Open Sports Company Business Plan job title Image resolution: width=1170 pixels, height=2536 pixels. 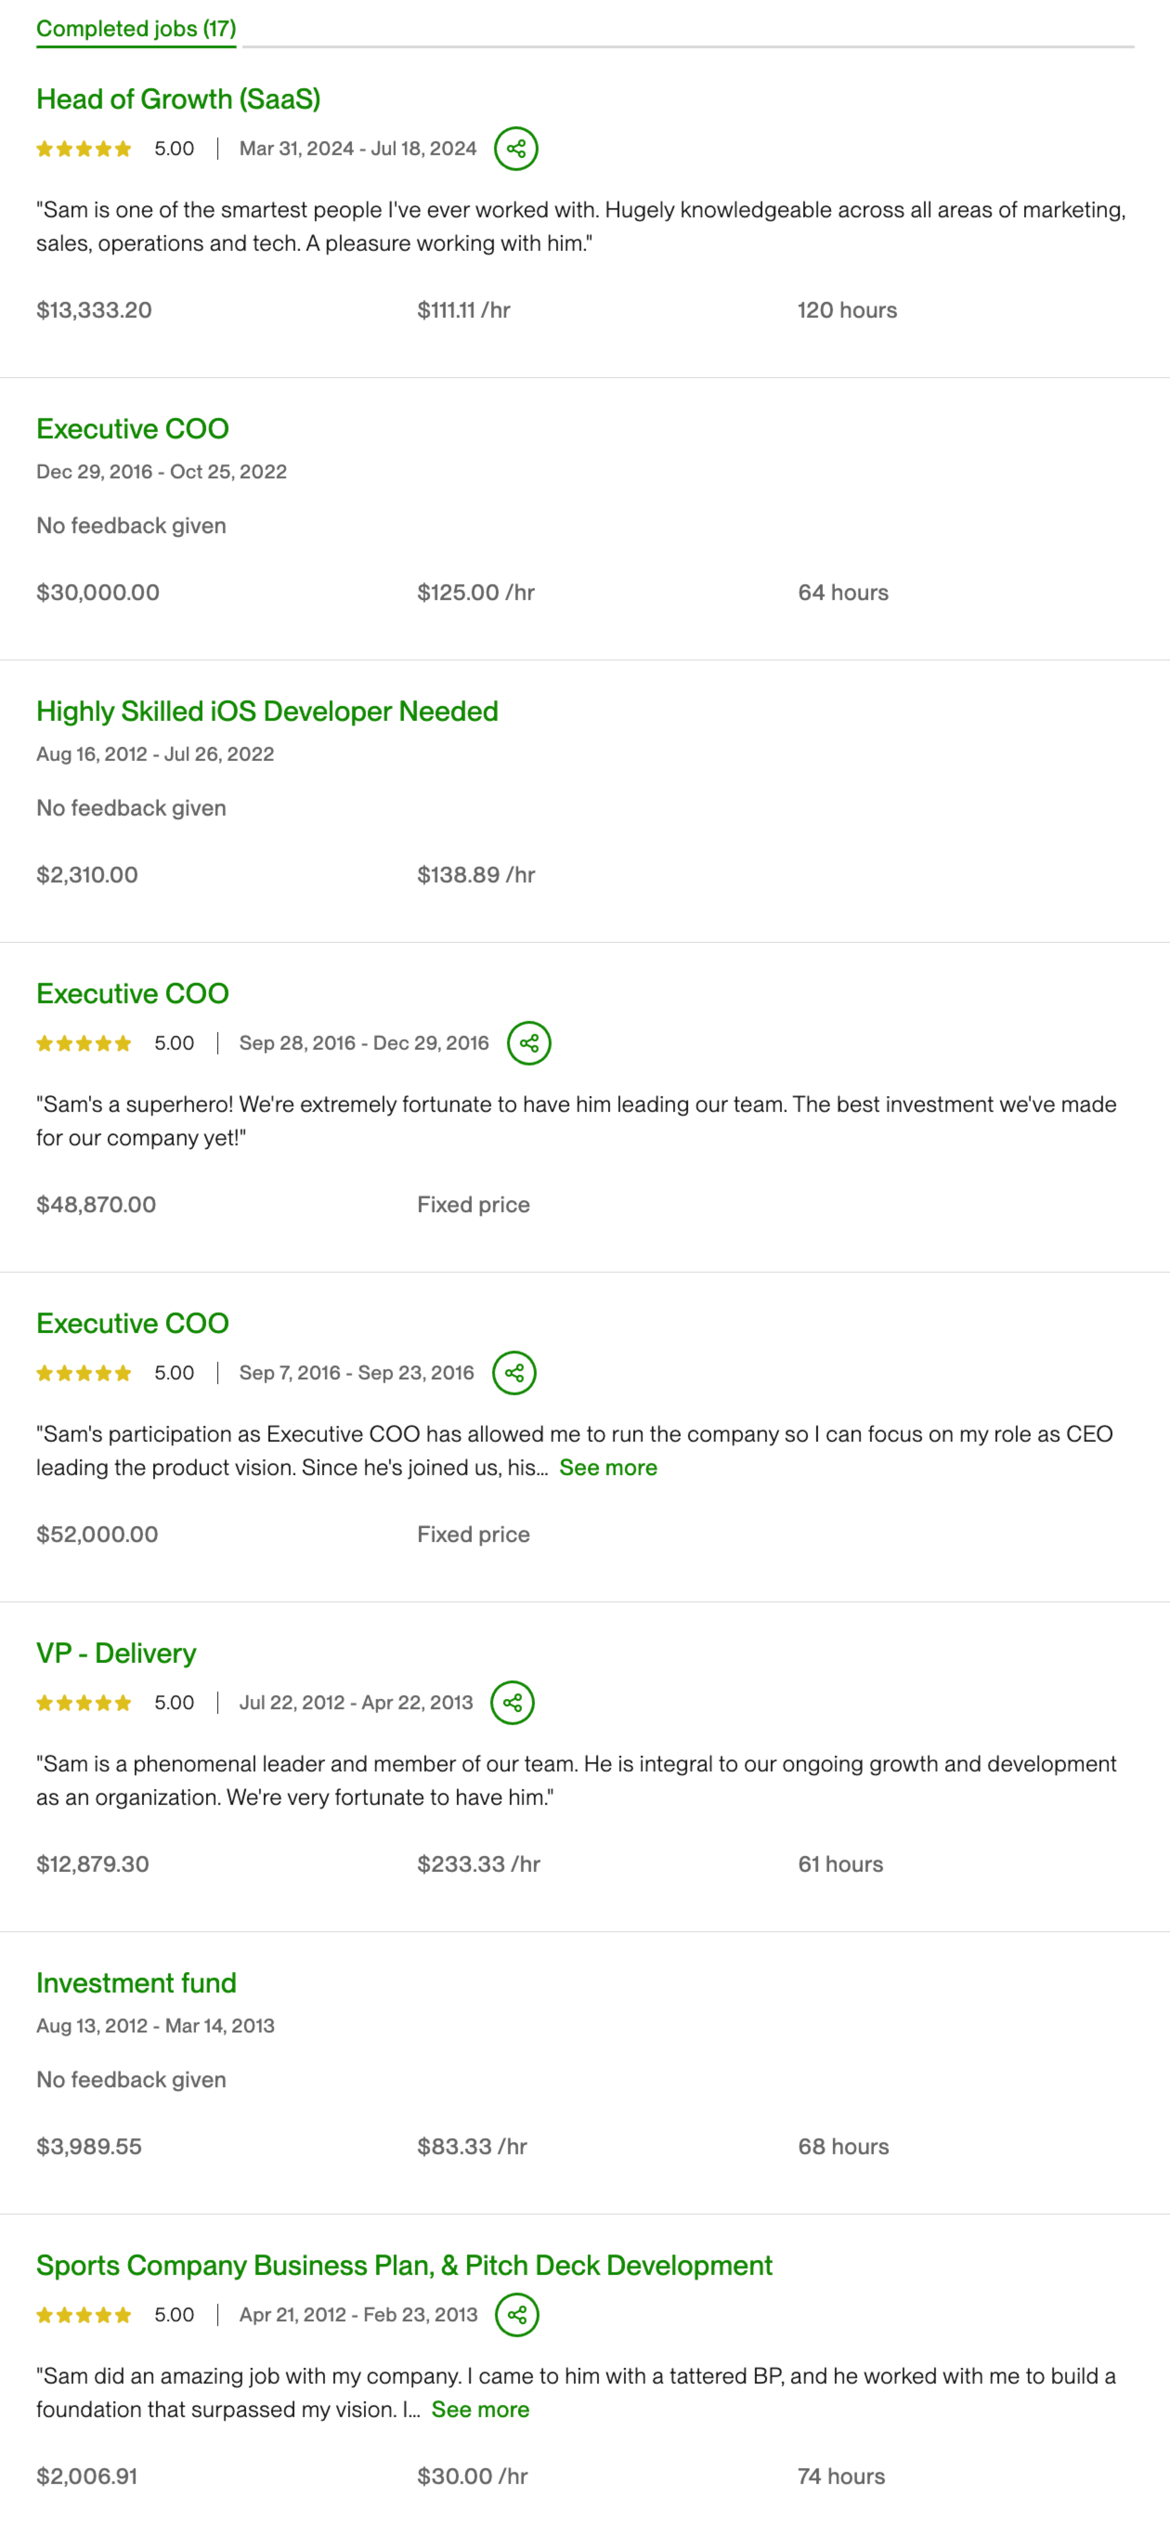coord(403,2265)
